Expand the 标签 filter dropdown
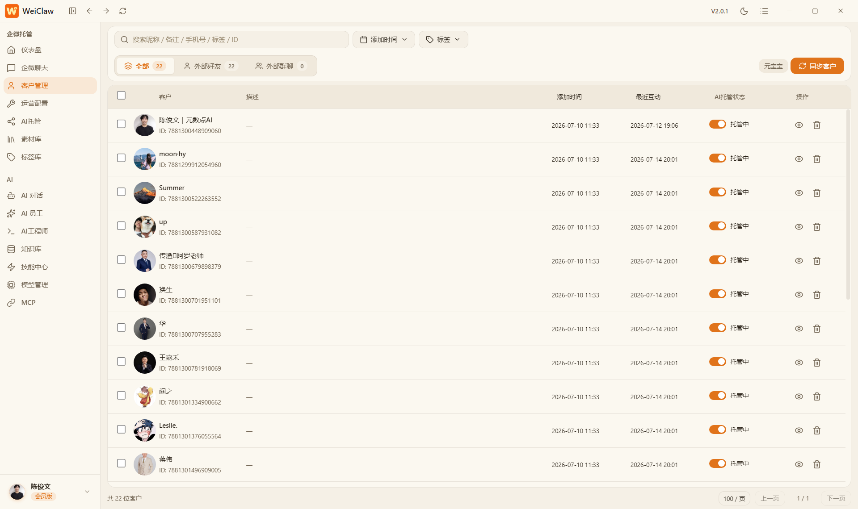 pyautogui.click(x=443, y=40)
